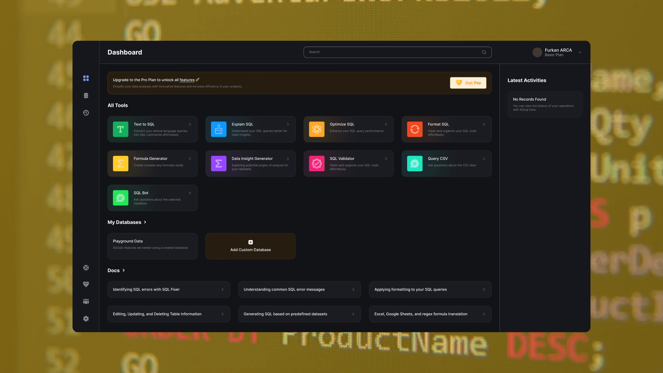Viewport: 663px width, 373px height.
Task: Click into the Search input field
Action: [397, 52]
